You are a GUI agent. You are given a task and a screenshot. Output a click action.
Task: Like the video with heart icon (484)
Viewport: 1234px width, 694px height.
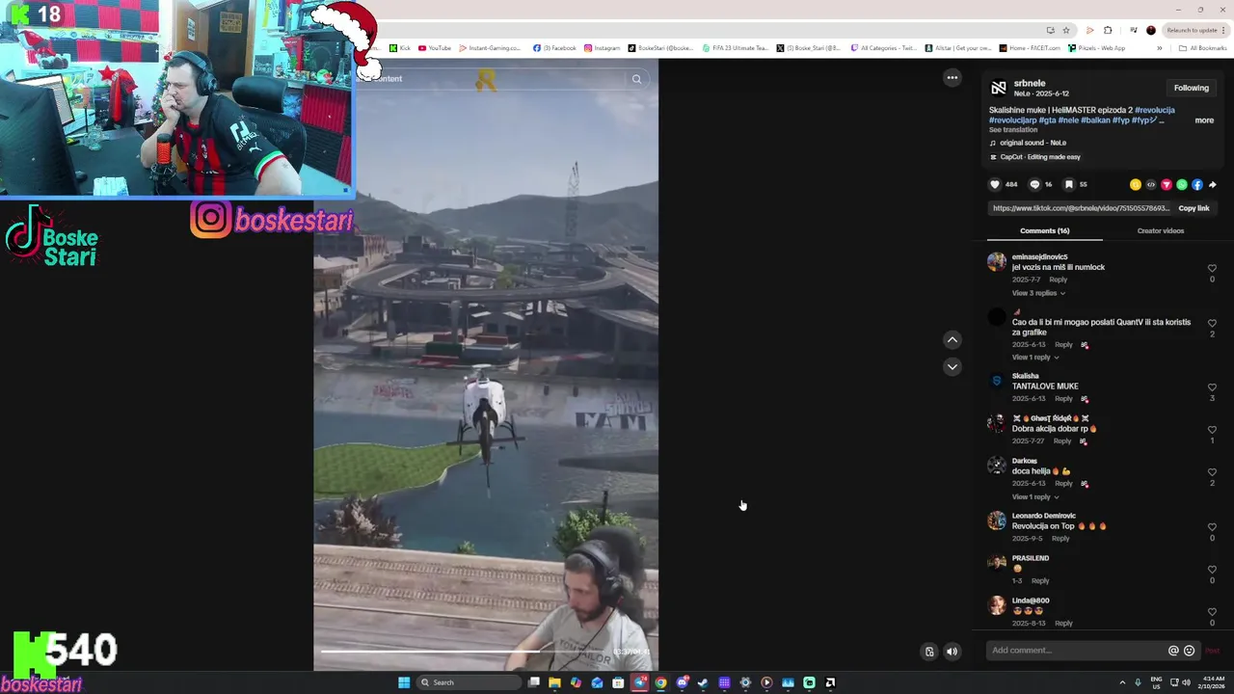995,184
